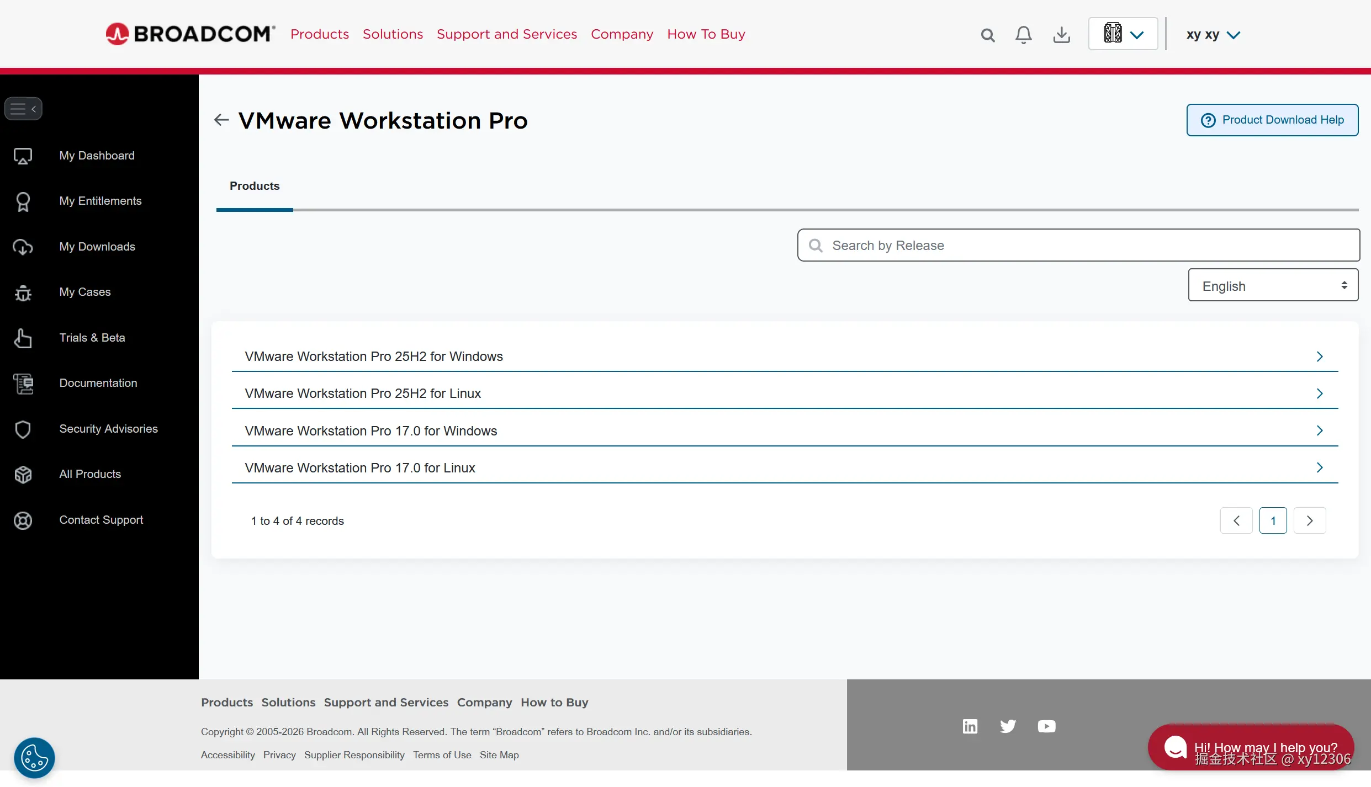Click the downloads tray icon in header

click(1061, 35)
